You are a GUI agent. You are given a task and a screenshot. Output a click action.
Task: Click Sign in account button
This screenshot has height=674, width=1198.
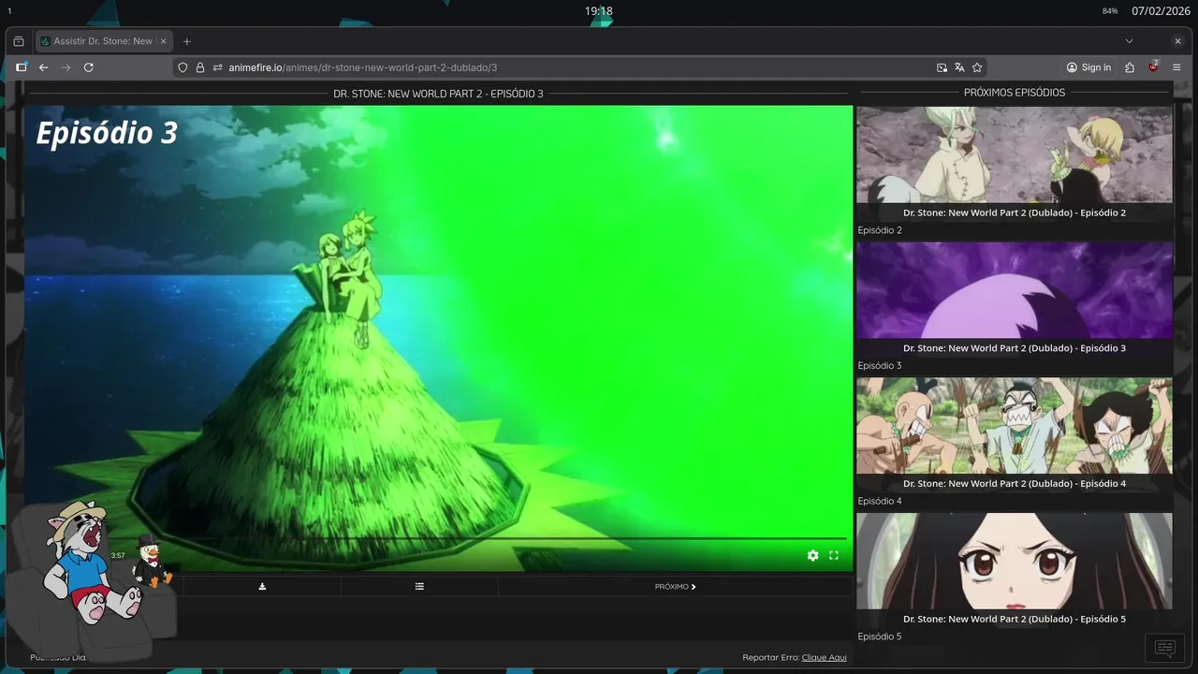[x=1088, y=67]
